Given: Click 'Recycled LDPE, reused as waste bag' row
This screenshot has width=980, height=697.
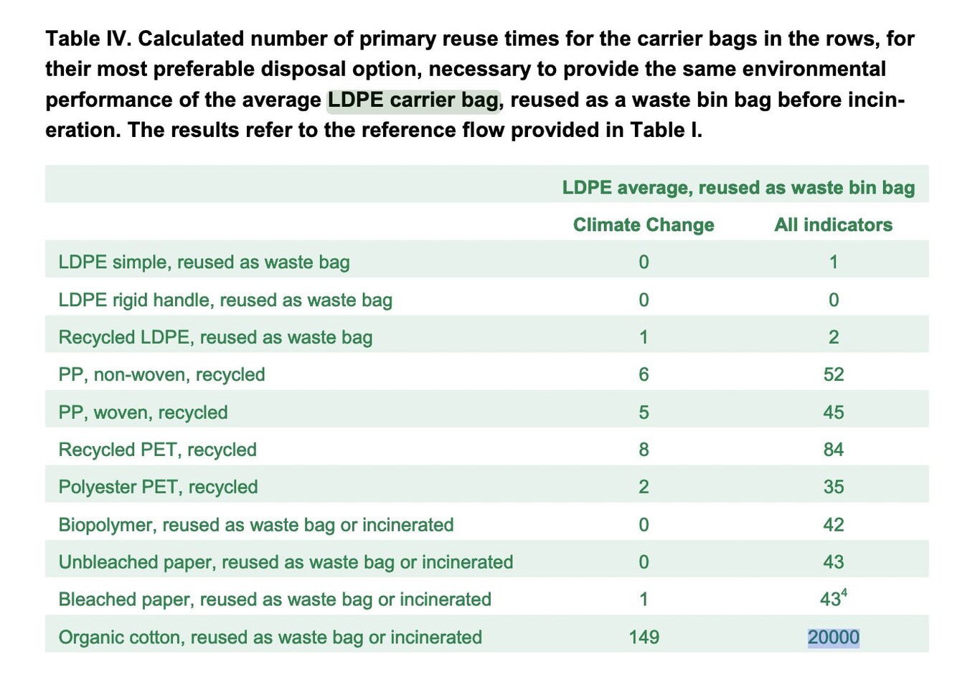Looking at the screenshot, I should 486,337.
